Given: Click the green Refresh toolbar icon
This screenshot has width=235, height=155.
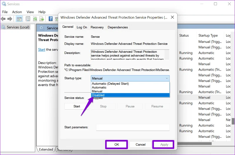Looking at the screenshot, I should [x=35, y=19].
